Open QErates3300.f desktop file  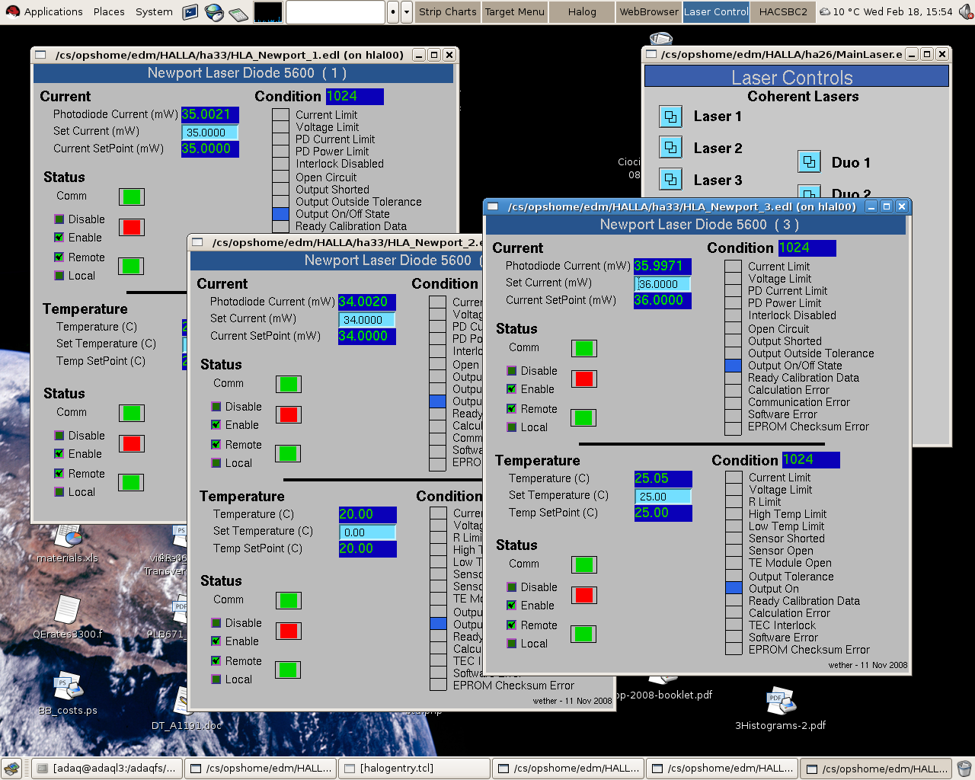tap(67, 617)
